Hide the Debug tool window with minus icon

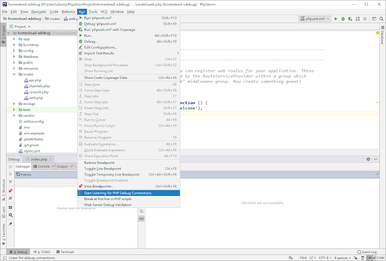376,159
